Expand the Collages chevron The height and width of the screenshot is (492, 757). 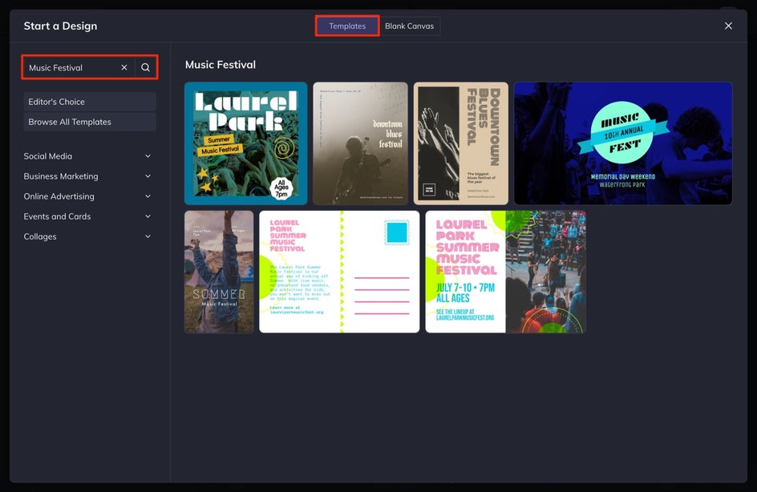pyautogui.click(x=148, y=236)
